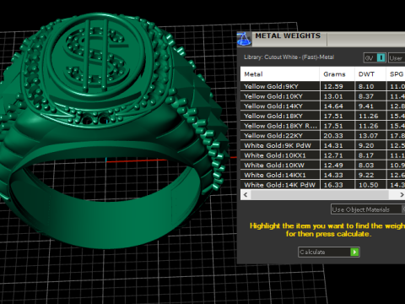Click the 14.64 grams value
Viewport: 405px width, 304px height.
pos(333,106)
